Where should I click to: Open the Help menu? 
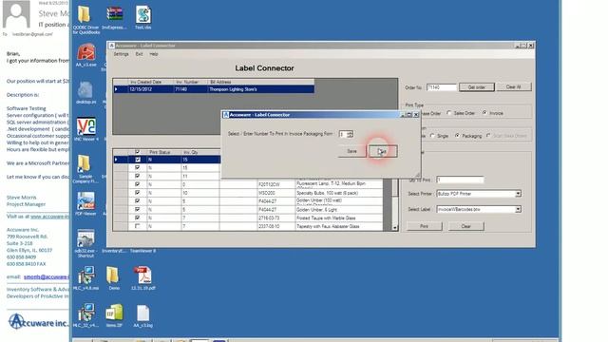154,54
